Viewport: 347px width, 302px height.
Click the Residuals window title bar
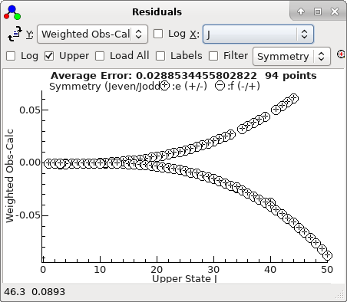(x=157, y=11)
